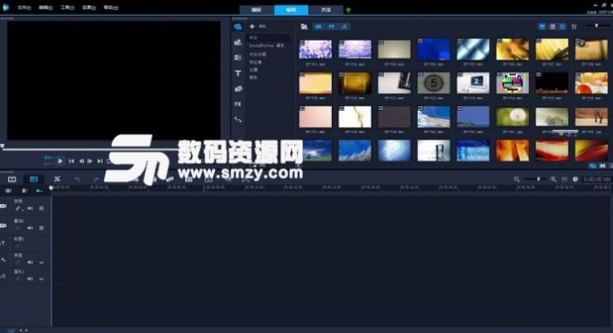This screenshot has width=613, height=333.
Task: Click the project duration clock icon
Action: pyautogui.click(x=575, y=179)
